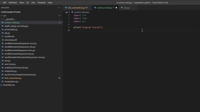The height and width of the screenshot is (112, 200).
Task: Open pController.py file
Action: pos(11,30)
